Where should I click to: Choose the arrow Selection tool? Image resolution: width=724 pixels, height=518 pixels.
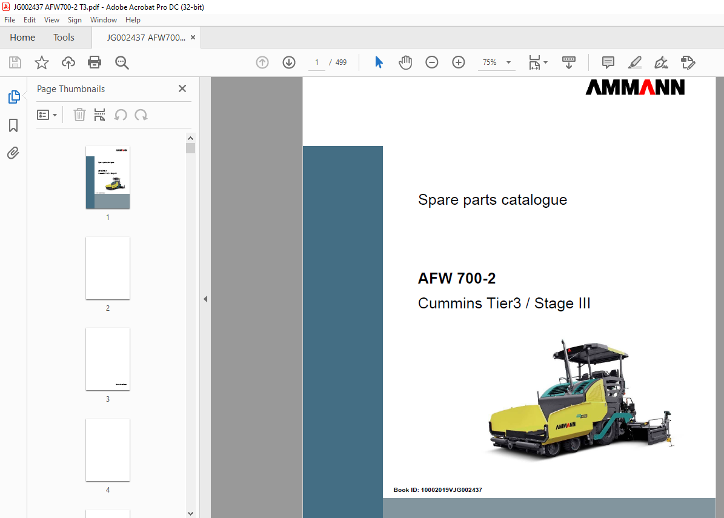click(379, 62)
